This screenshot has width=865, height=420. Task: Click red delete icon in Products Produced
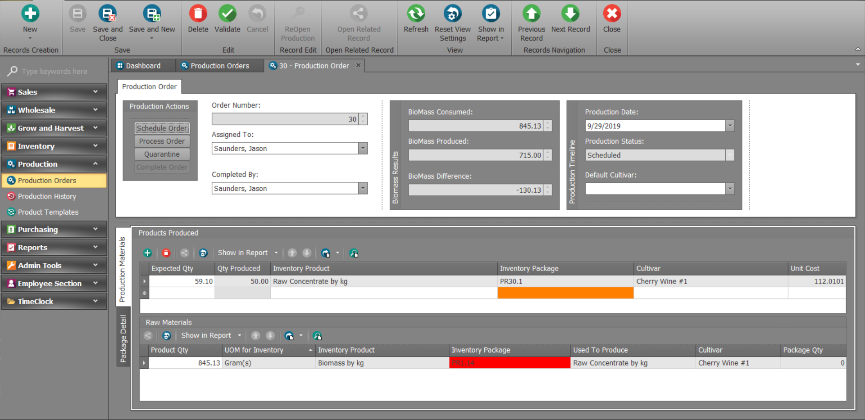click(166, 253)
